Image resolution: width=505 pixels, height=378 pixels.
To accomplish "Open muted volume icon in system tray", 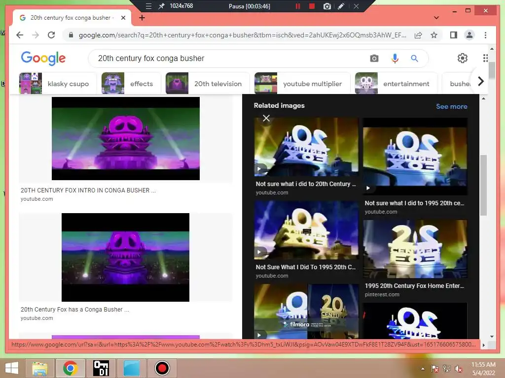I will [x=459, y=369].
